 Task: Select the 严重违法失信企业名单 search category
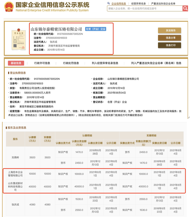pyautogui.click(x=163, y=4)
